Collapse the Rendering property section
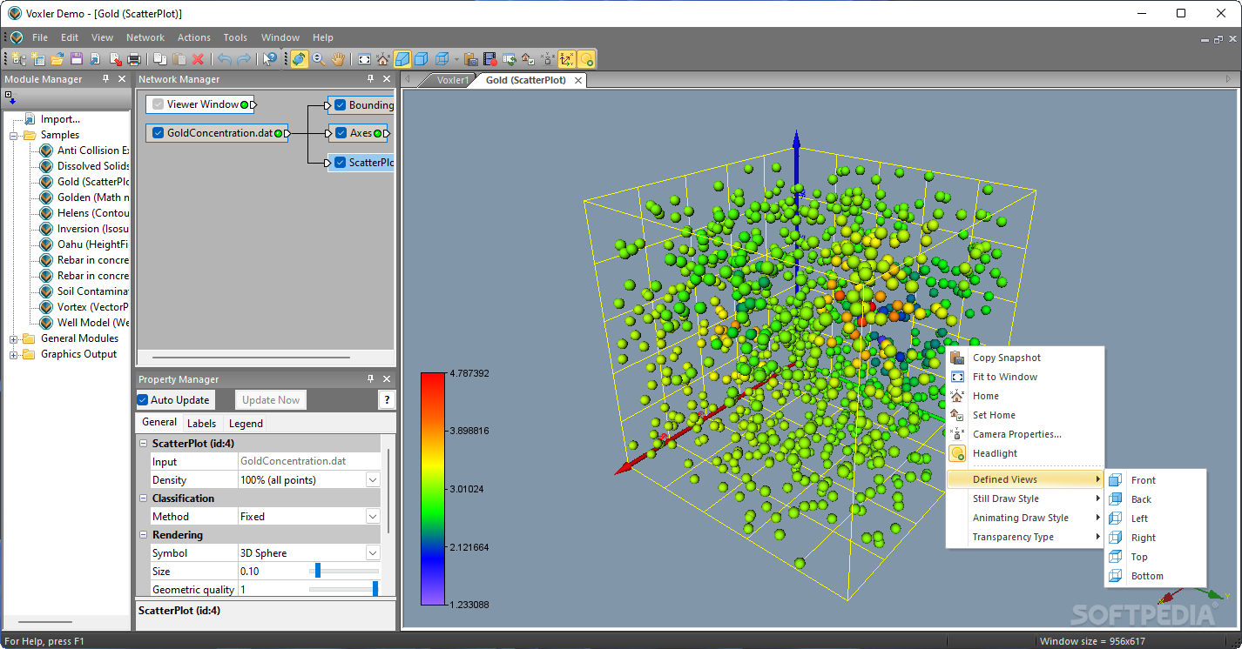 144,535
